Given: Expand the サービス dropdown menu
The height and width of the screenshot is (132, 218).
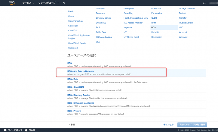Looking at the screenshot, I should pyautogui.click(x=28, y=3).
